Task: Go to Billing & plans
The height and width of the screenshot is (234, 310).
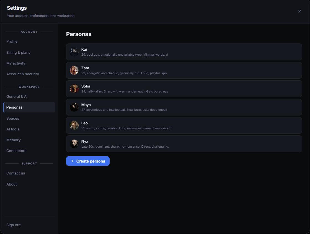Action: coord(29,52)
